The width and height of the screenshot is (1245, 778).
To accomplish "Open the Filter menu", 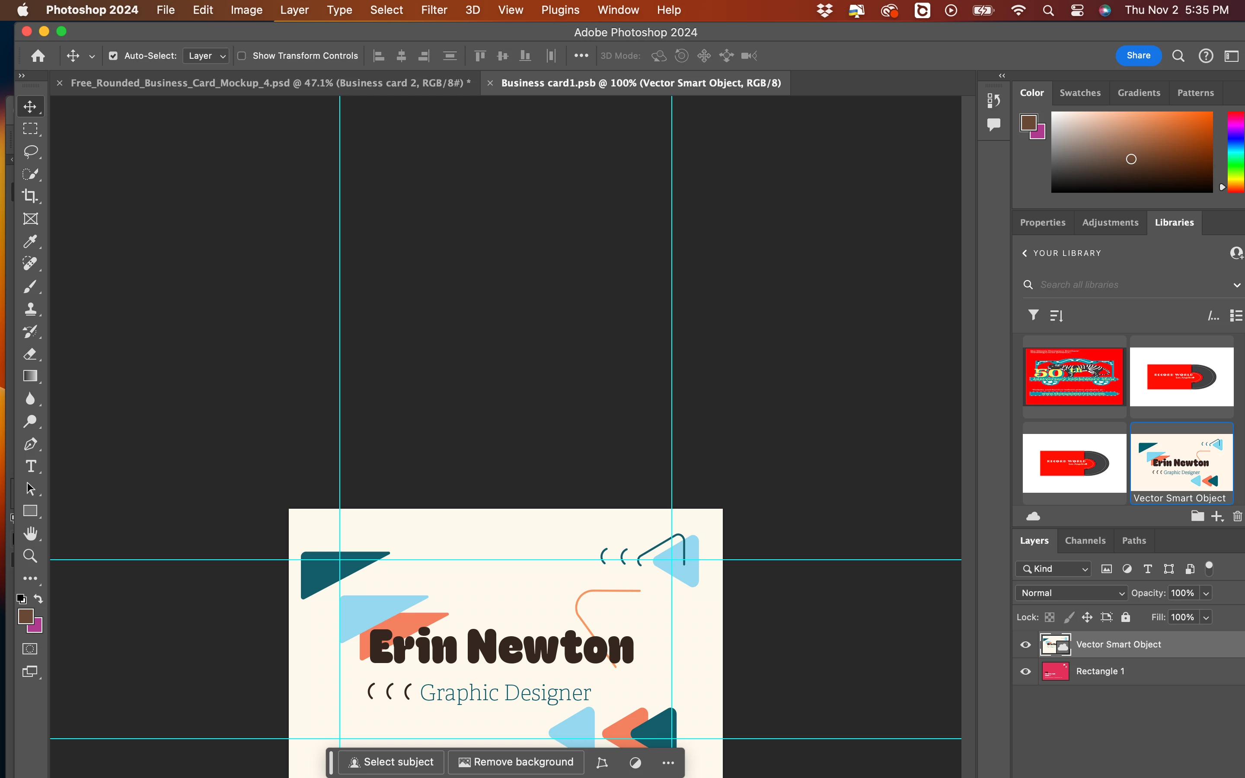I will point(434,10).
